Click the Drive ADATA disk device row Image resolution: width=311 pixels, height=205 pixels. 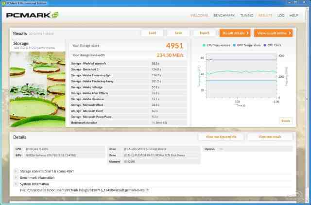pyautogui.click(x=154, y=149)
